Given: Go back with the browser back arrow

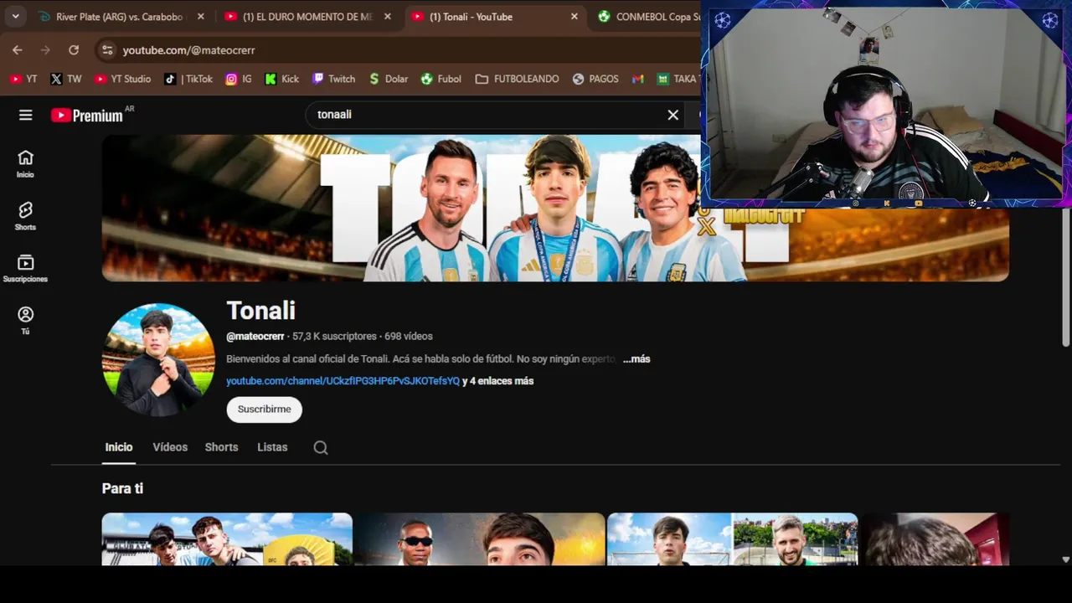Looking at the screenshot, I should [x=18, y=50].
